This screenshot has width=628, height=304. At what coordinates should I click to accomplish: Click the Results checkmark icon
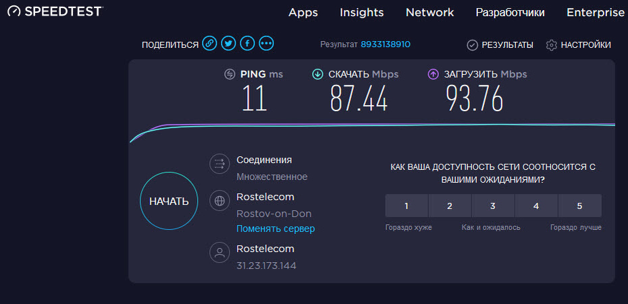coord(473,44)
